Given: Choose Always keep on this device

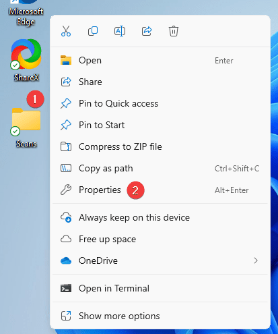Looking at the screenshot, I should [160, 217].
